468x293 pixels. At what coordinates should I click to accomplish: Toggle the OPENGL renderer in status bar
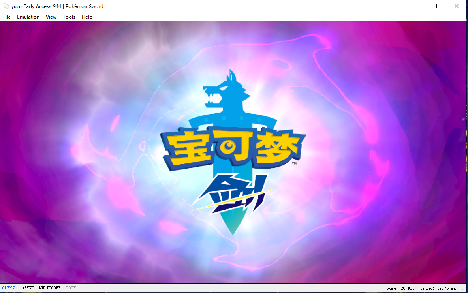point(9,288)
